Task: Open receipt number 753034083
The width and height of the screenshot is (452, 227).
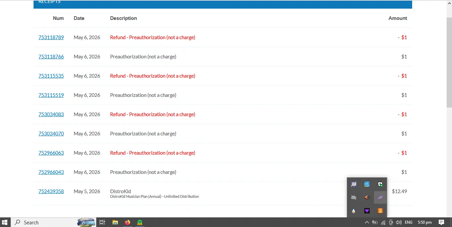Action: coord(51,114)
